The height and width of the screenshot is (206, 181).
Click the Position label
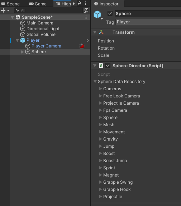click(x=106, y=41)
